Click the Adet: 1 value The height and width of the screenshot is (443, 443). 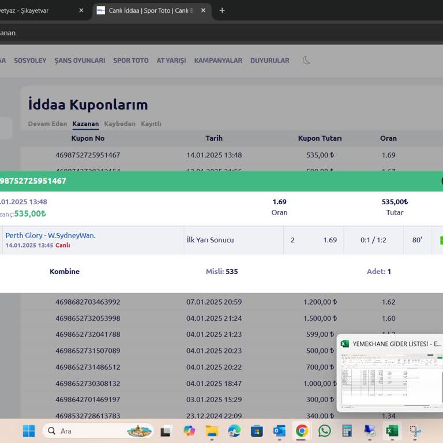[x=379, y=272]
